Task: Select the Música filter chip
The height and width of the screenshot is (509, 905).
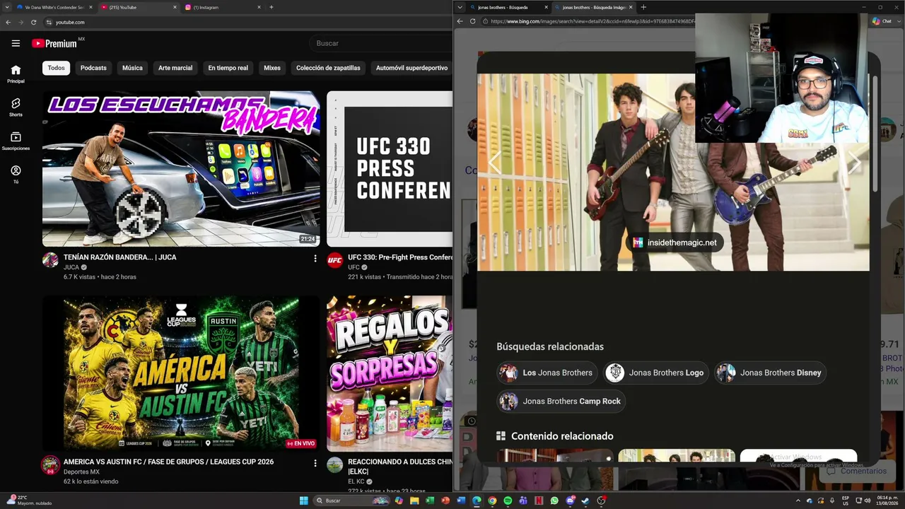Action: point(132,68)
